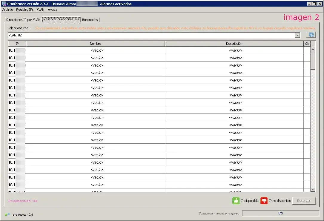The image size is (324, 221).
Task: Open the Archivo menu
Action: pyautogui.click(x=7, y=10)
